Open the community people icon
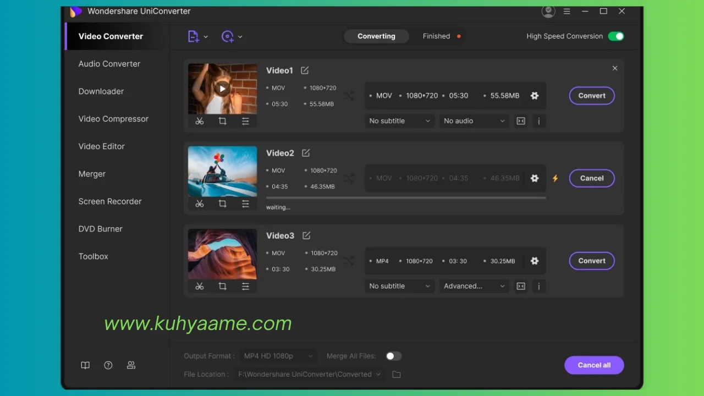The width and height of the screenshot is (704, 396). point(131,365)
